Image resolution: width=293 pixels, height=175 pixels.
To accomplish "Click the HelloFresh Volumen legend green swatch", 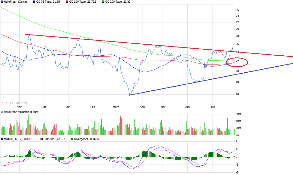I will pos(2,112).
